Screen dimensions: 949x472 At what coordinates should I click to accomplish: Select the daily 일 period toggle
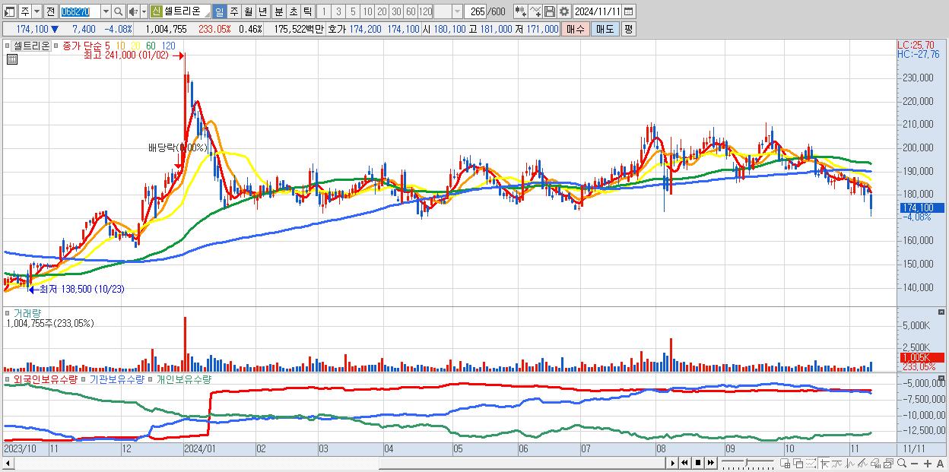(x=219, y=11)
